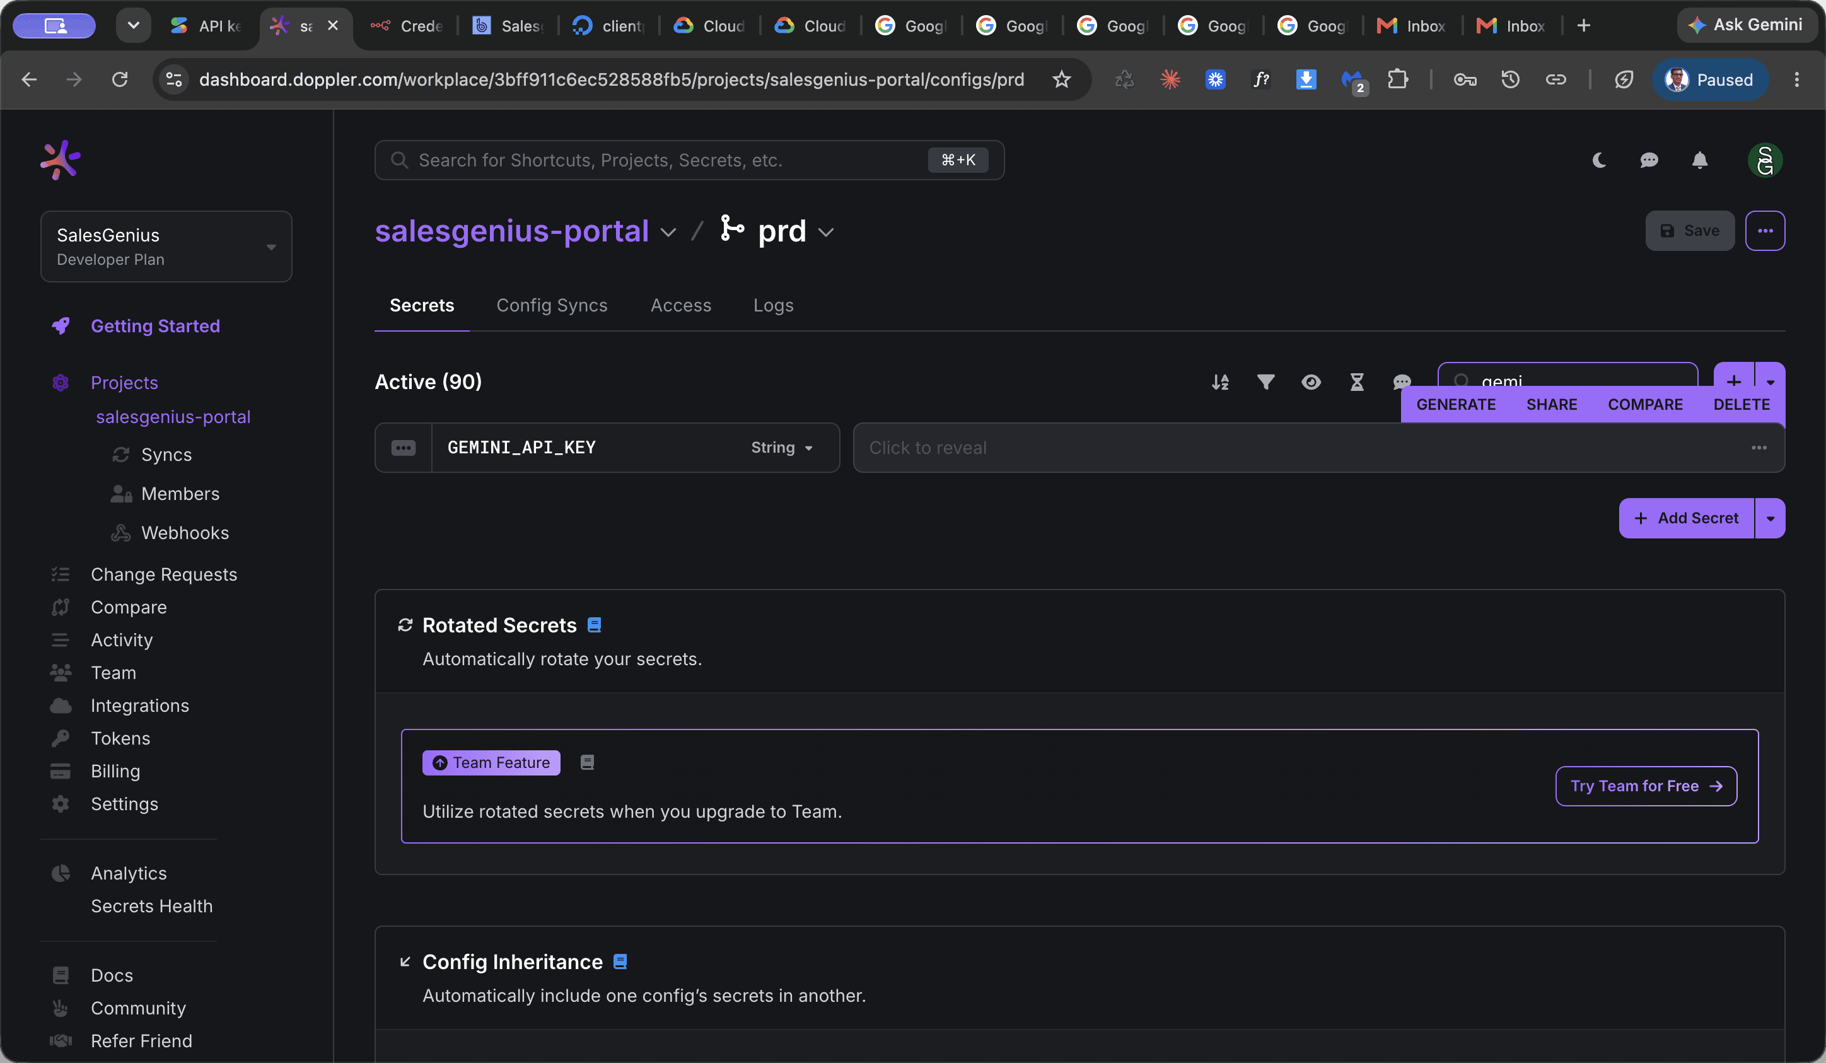Open Getting Started in the sidebar
The image size is (1826, 1063).
click(x=155, y=326)
